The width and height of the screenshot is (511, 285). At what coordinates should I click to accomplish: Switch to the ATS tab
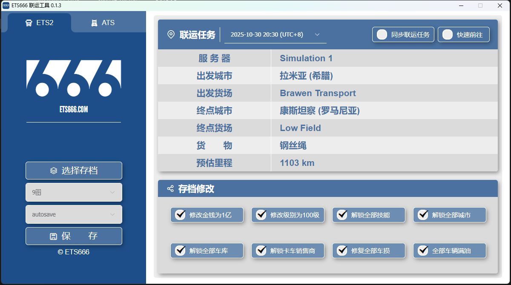click(103, 23)
